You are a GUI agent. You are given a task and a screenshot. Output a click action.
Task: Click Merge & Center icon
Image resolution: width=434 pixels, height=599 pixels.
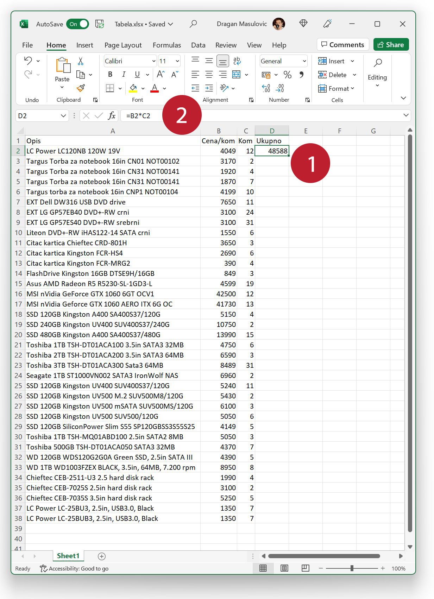point(237,74)
